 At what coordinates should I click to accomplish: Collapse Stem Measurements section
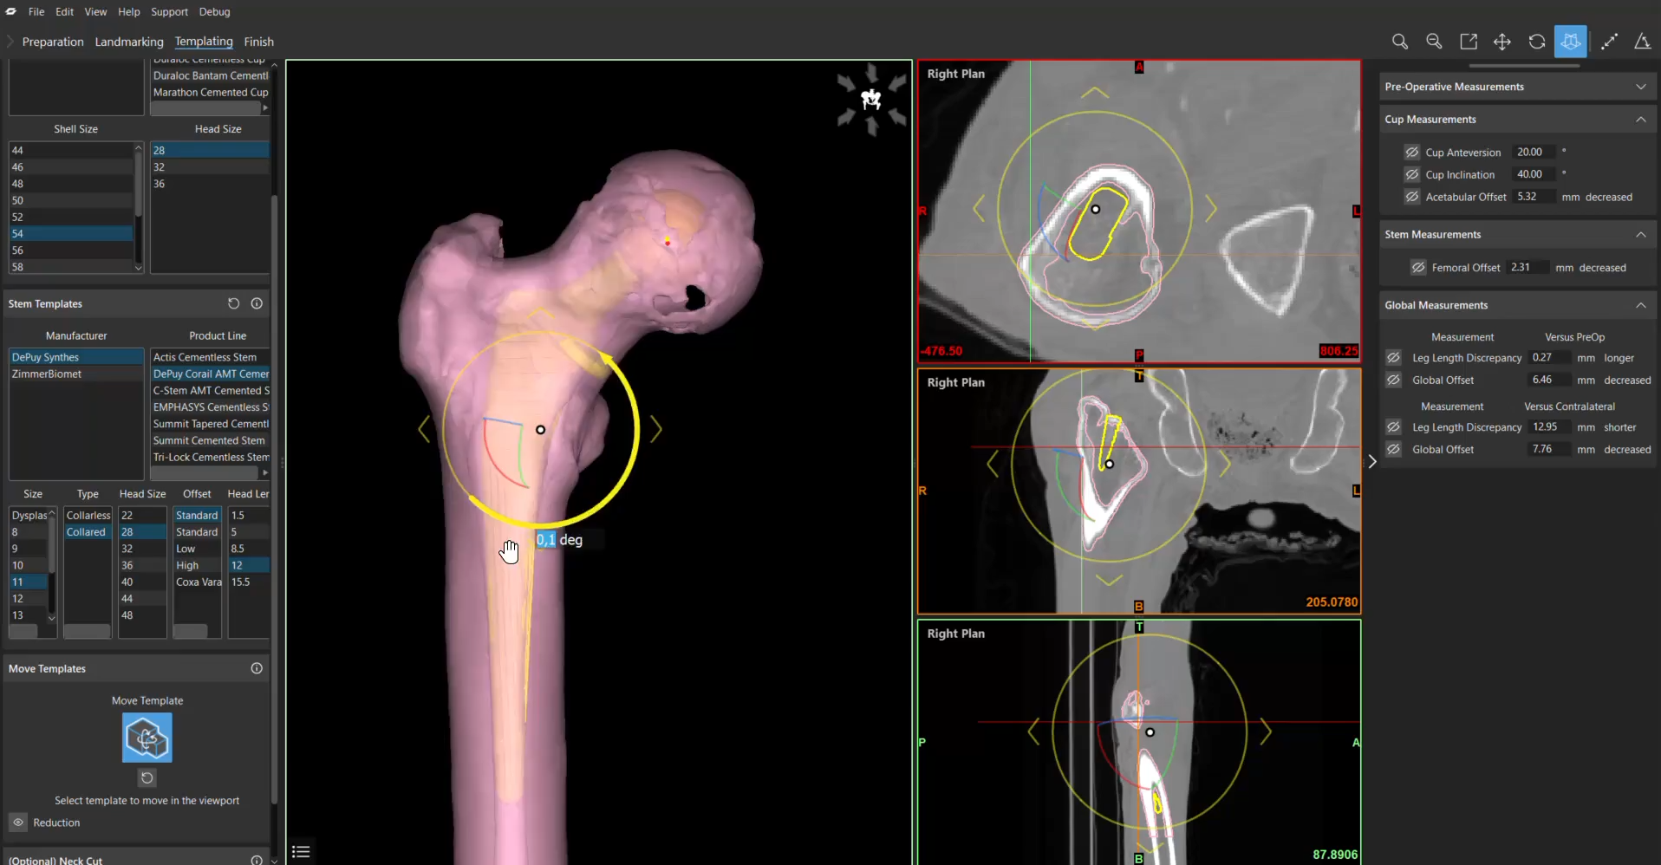coord(1640,234)
